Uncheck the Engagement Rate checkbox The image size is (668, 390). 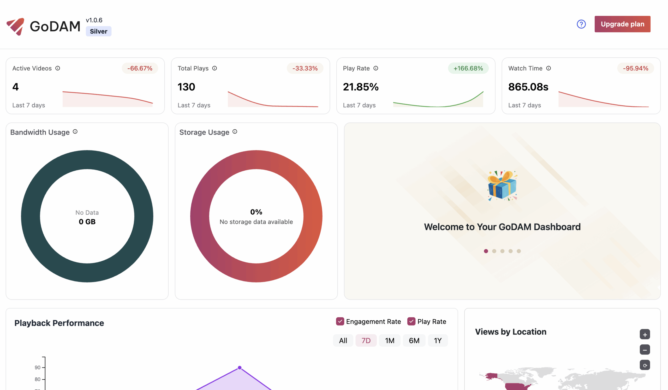340,321
